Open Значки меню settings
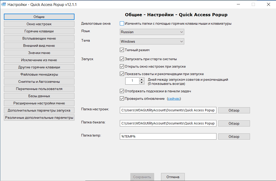Viewport: 276px width, 181px height. click(x=39, y=53)
